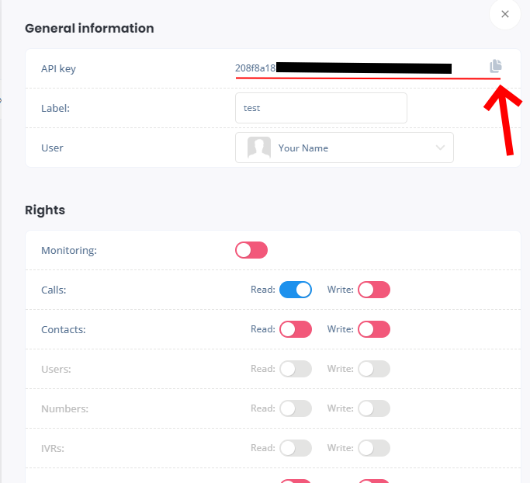Toggle Contacts Read permission
This screenshot has height=483, width=530.
(x=296, y=329)
